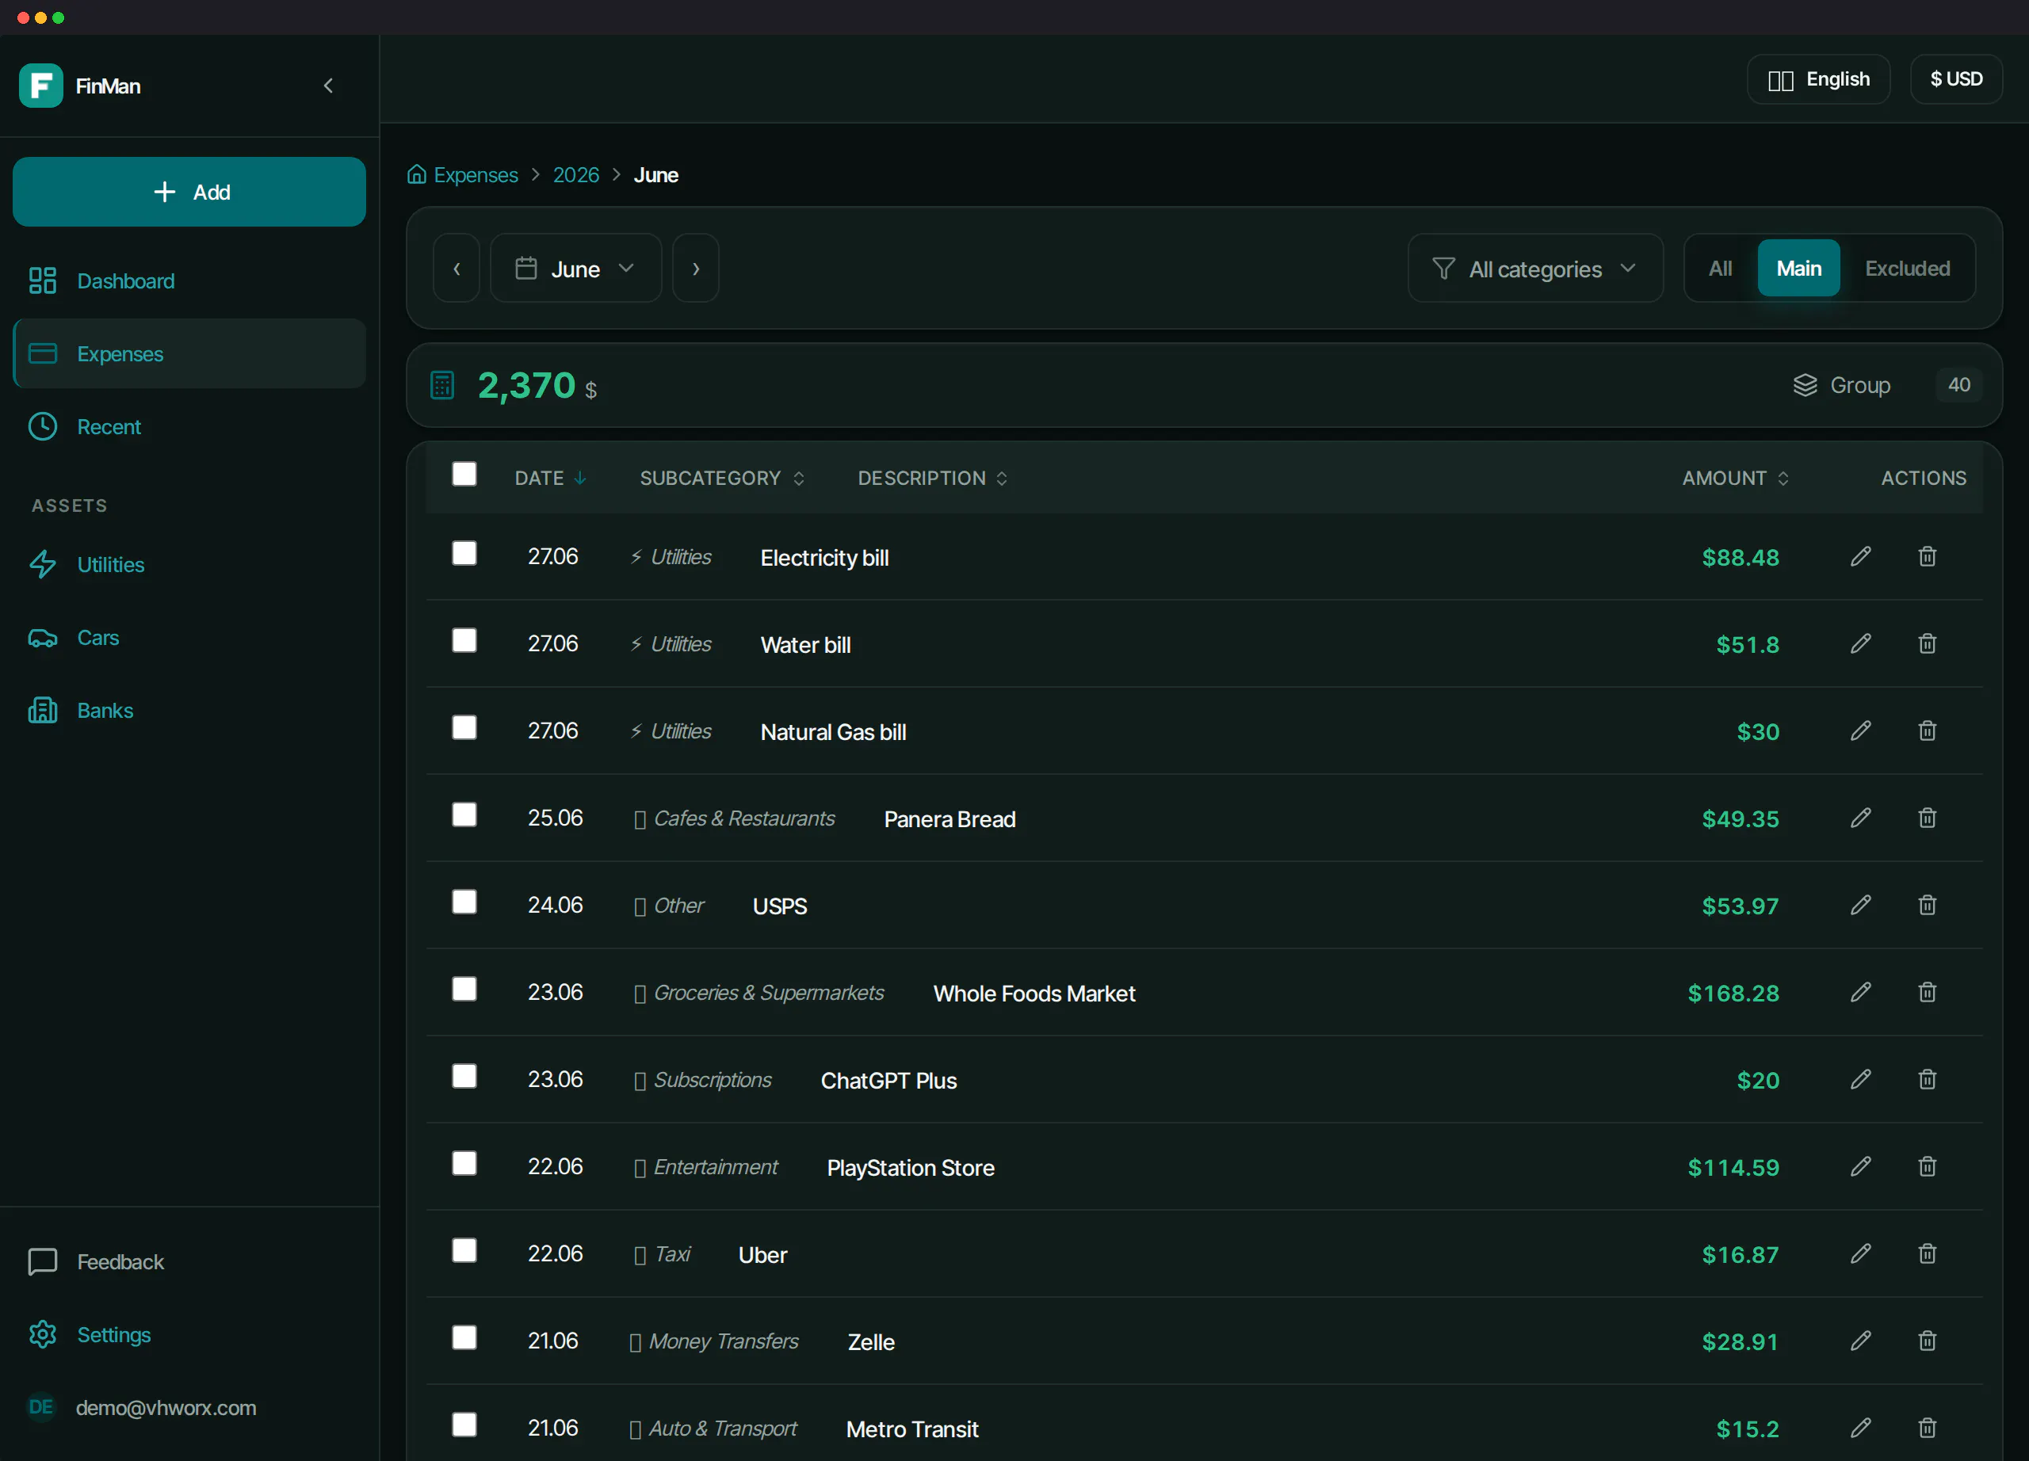The width and height of the screenshot is (2029, 1461).
Task: Select the Main filter tab
Action: pos(1799,269)
